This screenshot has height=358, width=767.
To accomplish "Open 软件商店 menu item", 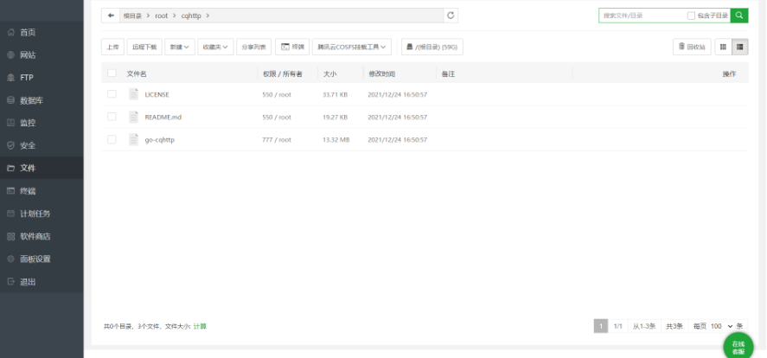I will (x=35, y=236).
